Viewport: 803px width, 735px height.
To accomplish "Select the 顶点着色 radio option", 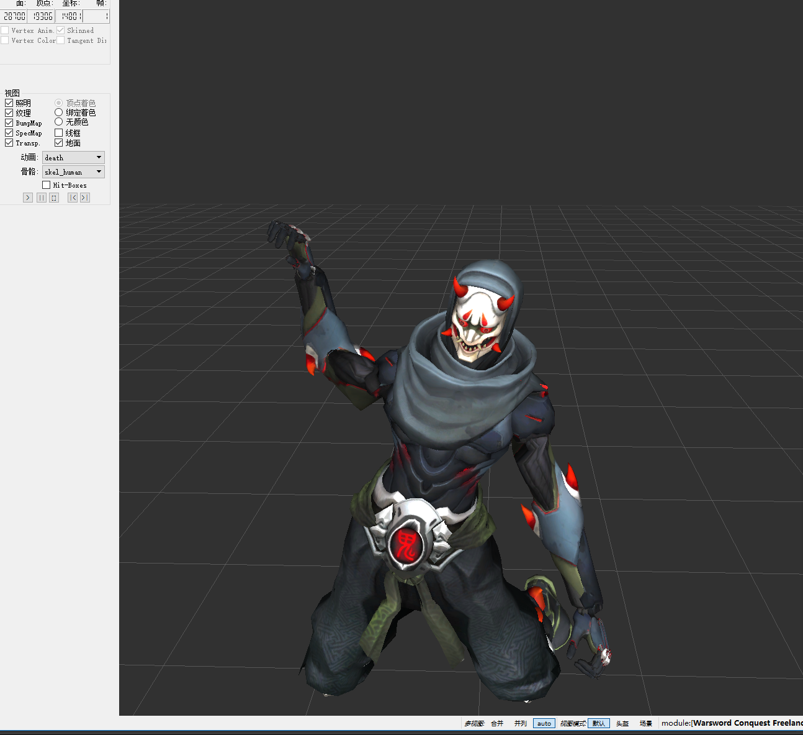I will (59, 103).
